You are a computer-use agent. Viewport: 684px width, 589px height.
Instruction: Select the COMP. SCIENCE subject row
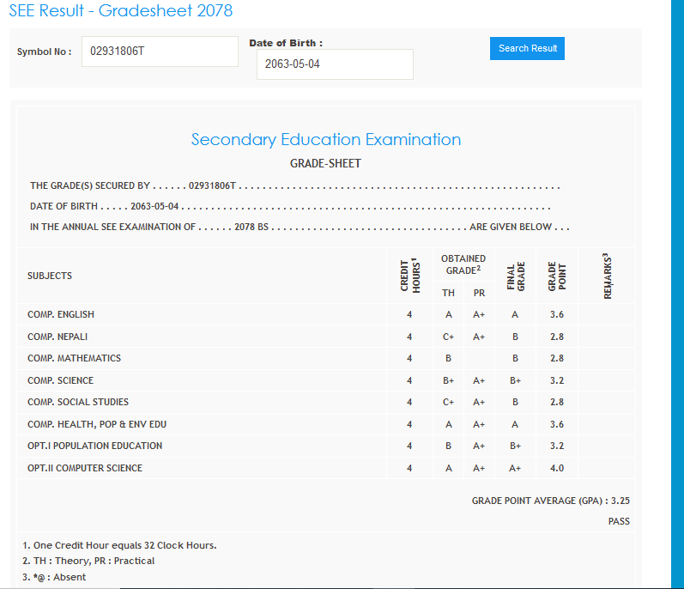60,380
